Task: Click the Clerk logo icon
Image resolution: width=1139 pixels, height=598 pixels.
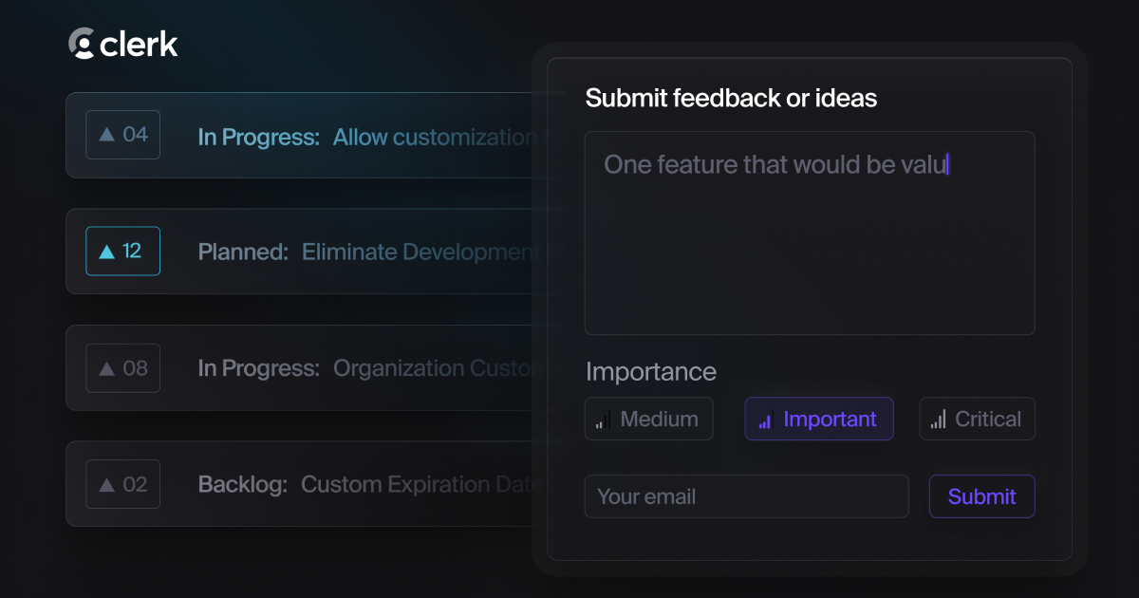Action: tap(82, 44)
